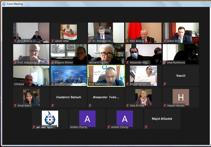This screenshot has width=211, height=147.
Task: Select the muted mic icon for Prof. Adel Nofal
Action: pos(15,63)
